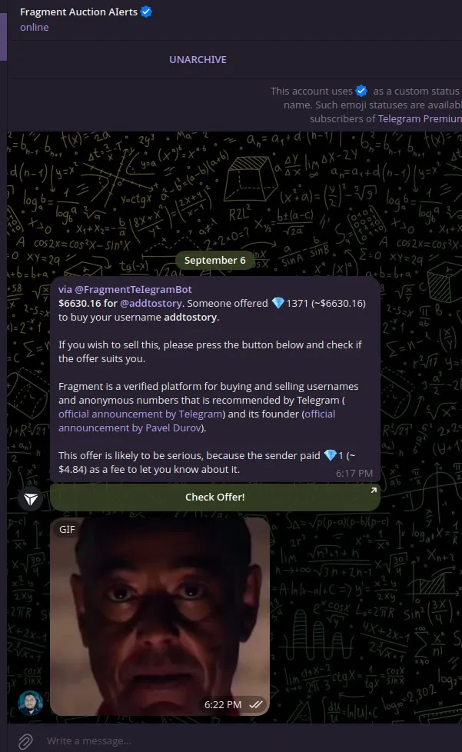The image size is (462, 752).
Task: Click the blue check emoji status icon
Action: pos(361,91)
